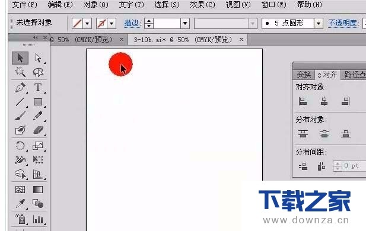Choose the Line Segment tool
Viewport: 366px width, 231px height.
(20, 102)
